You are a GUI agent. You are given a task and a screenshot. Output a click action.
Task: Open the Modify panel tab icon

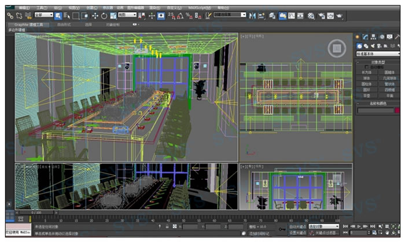pos(366,37)
